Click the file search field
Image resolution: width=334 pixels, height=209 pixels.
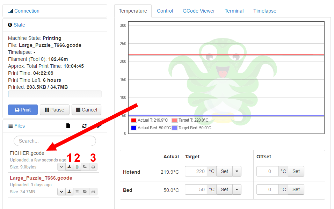[x=55, y=141]
